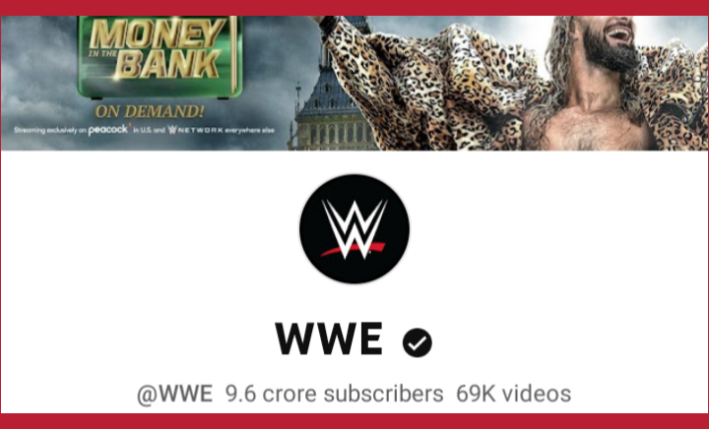Select the WWE channel name heading
Screen dimensions: 709x429
(329, 338)
